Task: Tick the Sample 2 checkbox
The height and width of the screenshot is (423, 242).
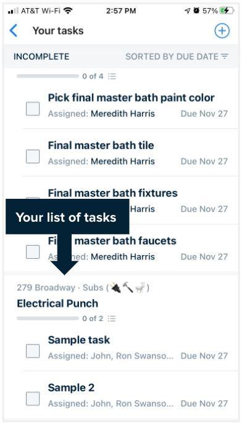Action: click(33, 399)
